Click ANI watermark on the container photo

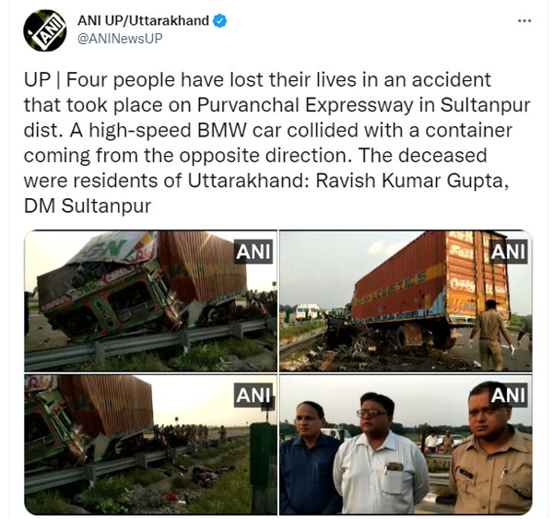point(509,252)
